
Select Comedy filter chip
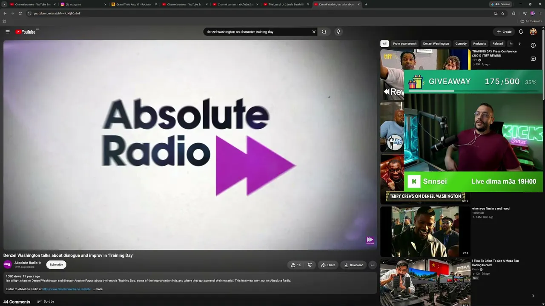[x=461, y=44]
